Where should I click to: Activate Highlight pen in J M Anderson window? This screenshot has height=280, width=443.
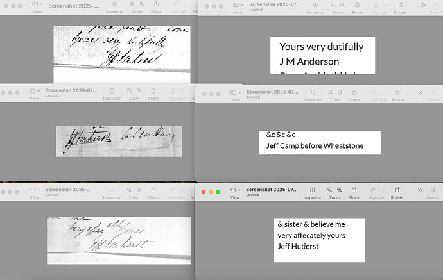pos(376,4)
